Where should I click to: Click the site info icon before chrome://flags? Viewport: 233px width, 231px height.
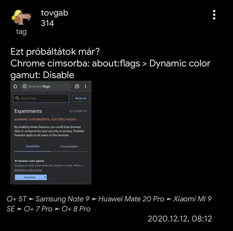click(x=24, y=86)
